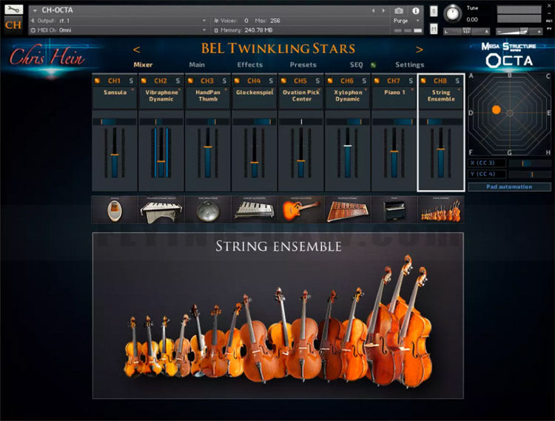This screenshot has height=421, width=555.
Task: Select the HandPan instrument picture
Action: [x=208, y=210]
